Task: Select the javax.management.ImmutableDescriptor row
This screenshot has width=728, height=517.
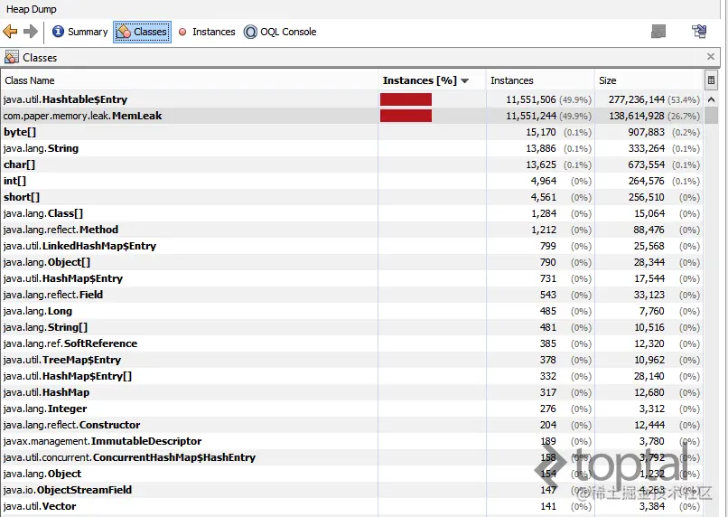Action: (352, 441)
